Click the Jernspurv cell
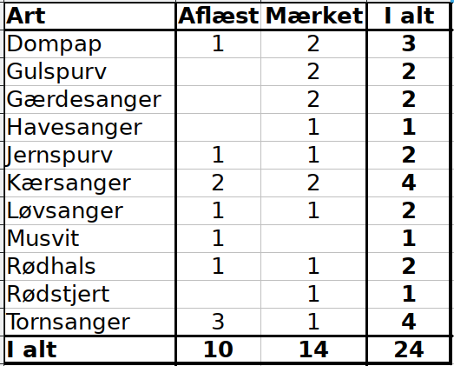Viewport: 454px width, 366px height. 90,155
